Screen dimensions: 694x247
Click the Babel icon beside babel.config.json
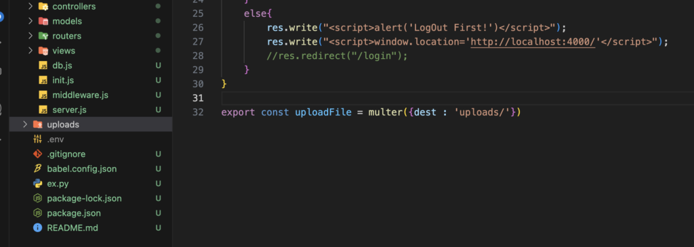pyautogui.click(x=38, y=169)
